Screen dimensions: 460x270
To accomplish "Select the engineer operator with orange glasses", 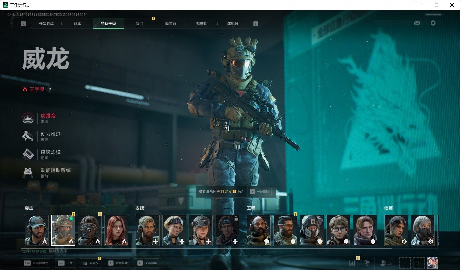I will coord(285,230).
